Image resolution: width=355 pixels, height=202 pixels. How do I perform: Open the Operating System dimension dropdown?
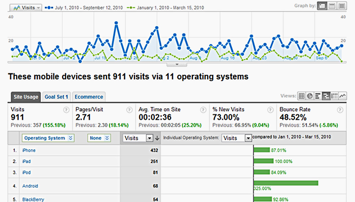(x=48, y=138)
